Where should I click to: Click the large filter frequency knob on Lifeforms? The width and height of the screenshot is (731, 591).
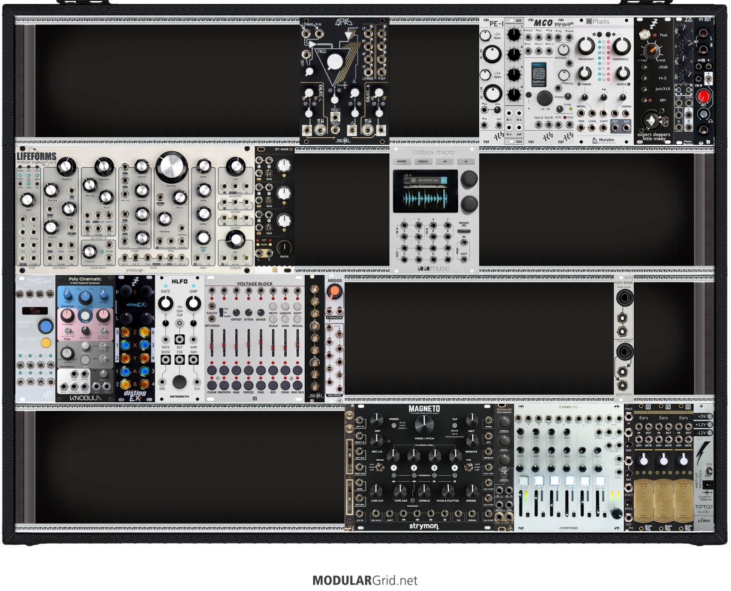pyautogui.click(x=172, y=167)
